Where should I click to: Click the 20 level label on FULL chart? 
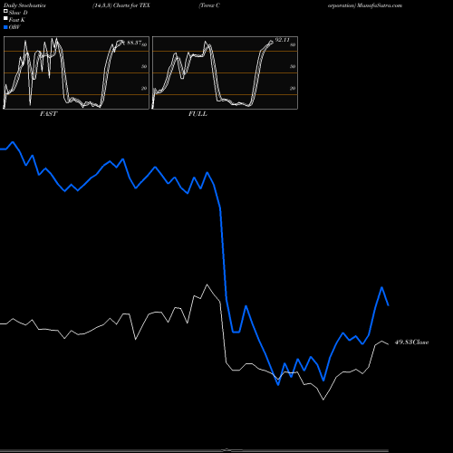point(293,88)
